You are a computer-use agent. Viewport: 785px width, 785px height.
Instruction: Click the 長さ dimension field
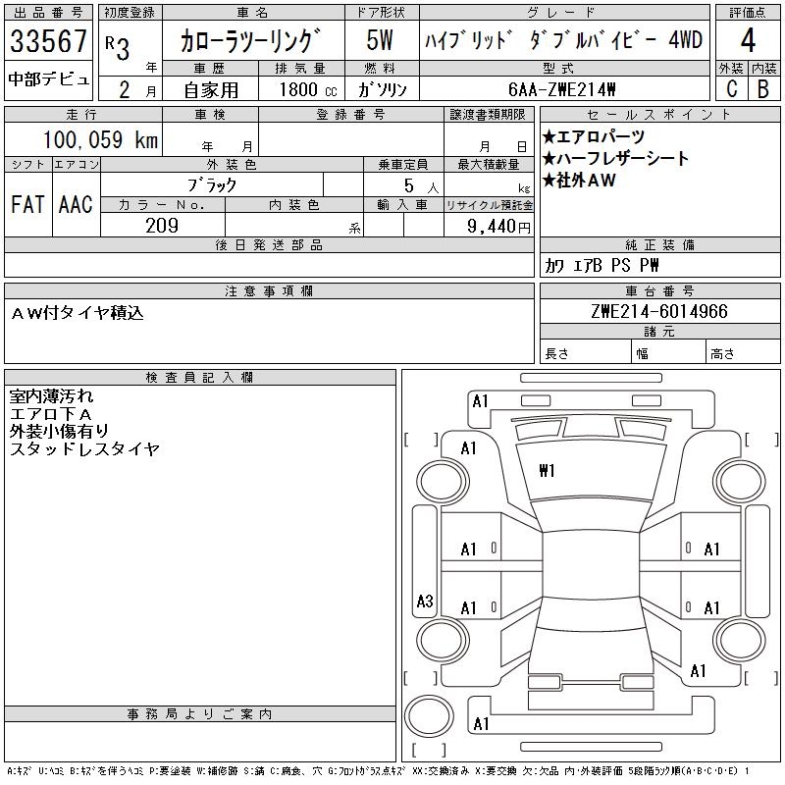click(x=586, y=353)
